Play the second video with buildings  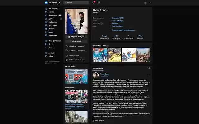pyautogui.click(x=76, y=117)
